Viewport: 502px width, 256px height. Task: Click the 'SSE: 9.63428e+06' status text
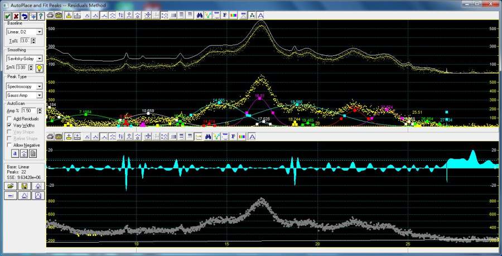pos(23,177)
